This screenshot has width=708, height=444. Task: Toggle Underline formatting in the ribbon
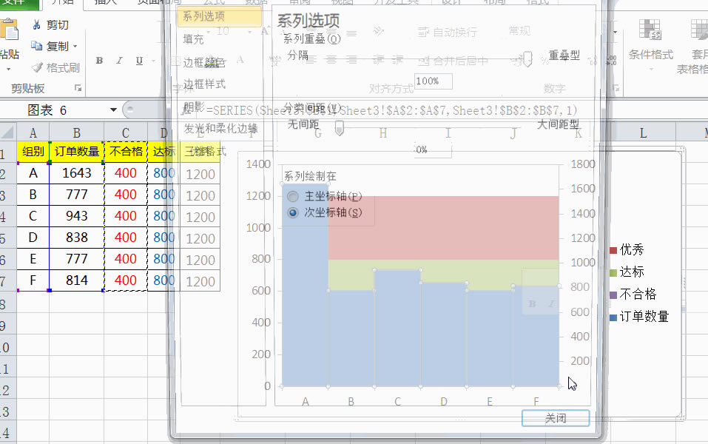[139, 61]
